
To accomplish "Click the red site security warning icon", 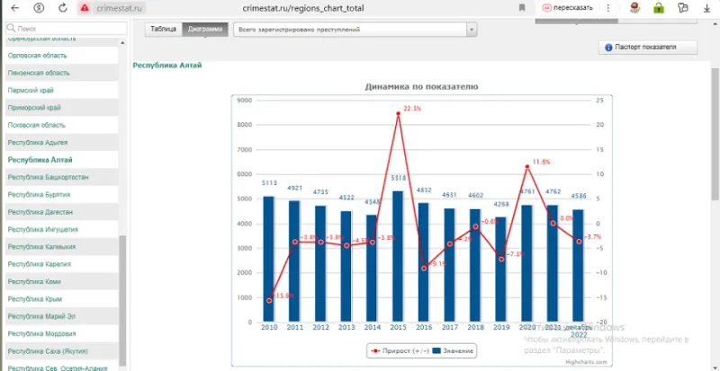I will coord(85,8).
